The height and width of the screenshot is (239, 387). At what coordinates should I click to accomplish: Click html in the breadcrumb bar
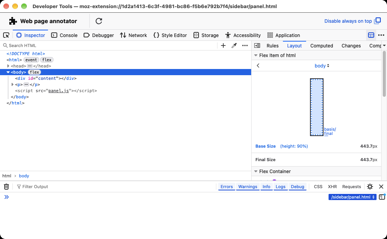(7, 176)
